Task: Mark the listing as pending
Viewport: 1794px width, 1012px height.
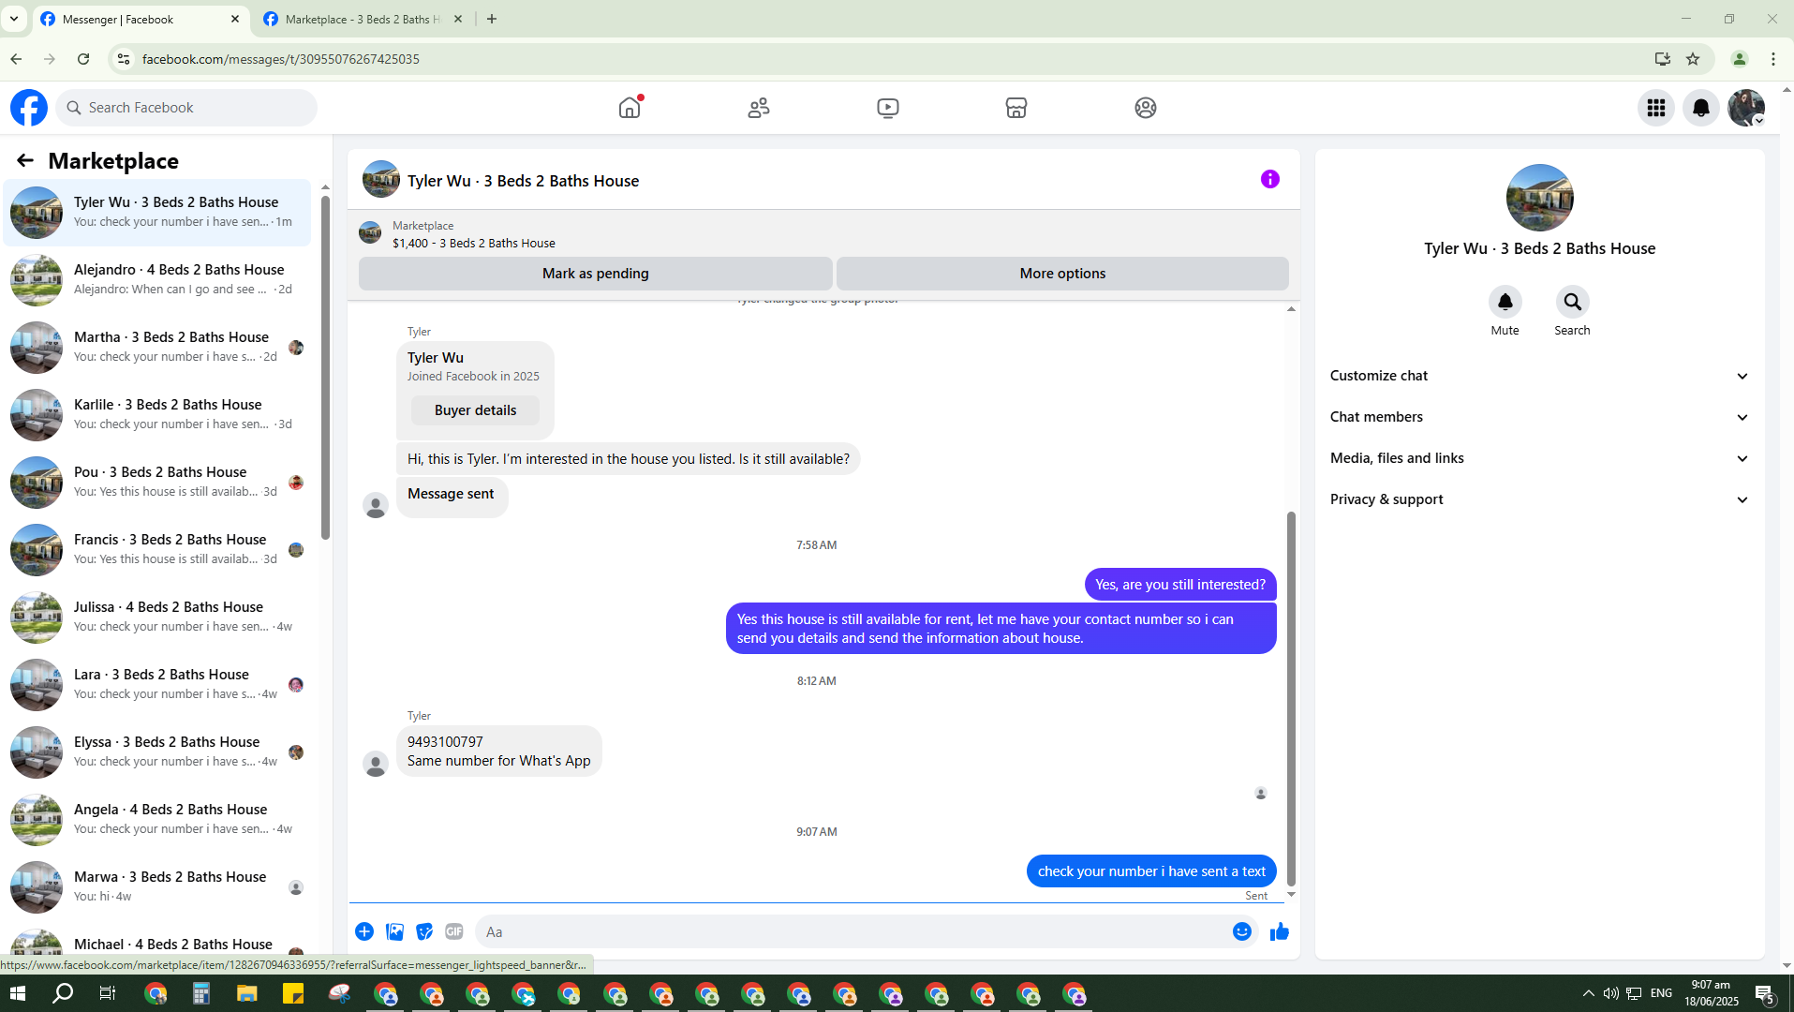Action: pyautogui.click(x=596, y=274)
